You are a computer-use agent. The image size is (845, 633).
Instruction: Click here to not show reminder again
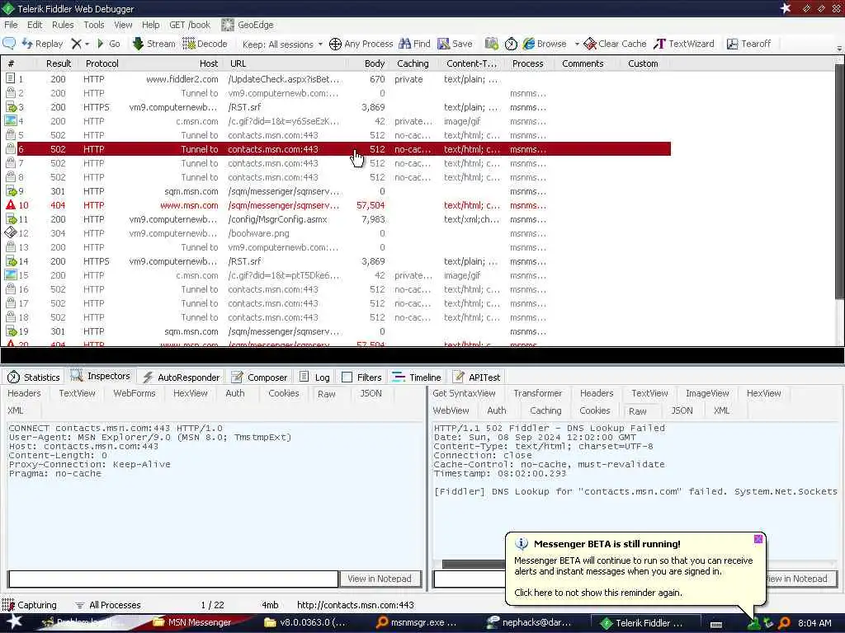click(598, 593)
